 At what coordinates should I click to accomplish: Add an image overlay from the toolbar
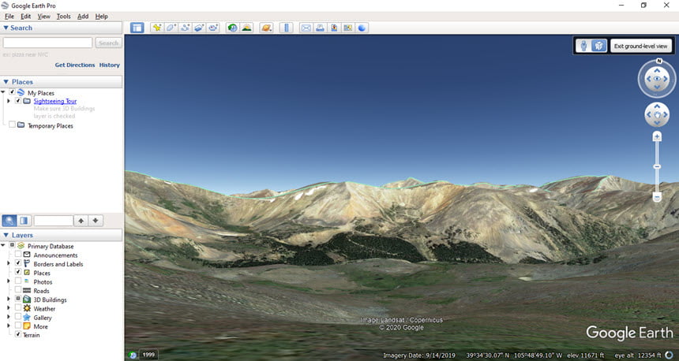click(x=199, y=28)
